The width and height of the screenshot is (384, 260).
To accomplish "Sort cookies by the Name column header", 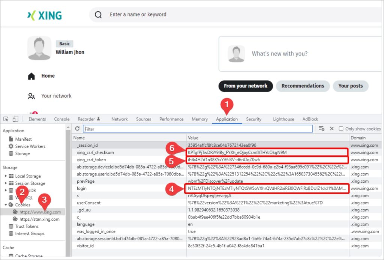I will click(x=129, y=138).
